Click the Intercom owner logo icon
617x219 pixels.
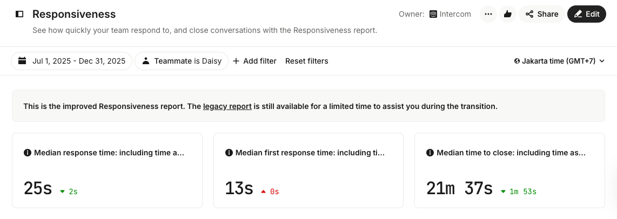(x=433, y=14)
